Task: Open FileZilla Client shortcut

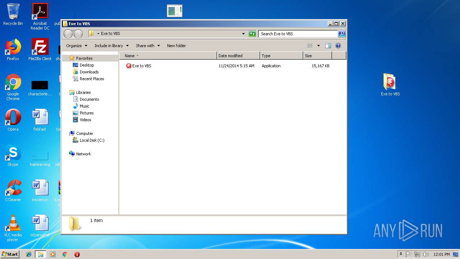Action: point(40,50)
